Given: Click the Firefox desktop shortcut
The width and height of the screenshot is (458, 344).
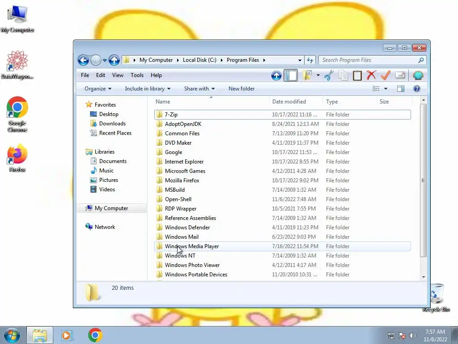Looking at the screenshot, I should (17, 158).
